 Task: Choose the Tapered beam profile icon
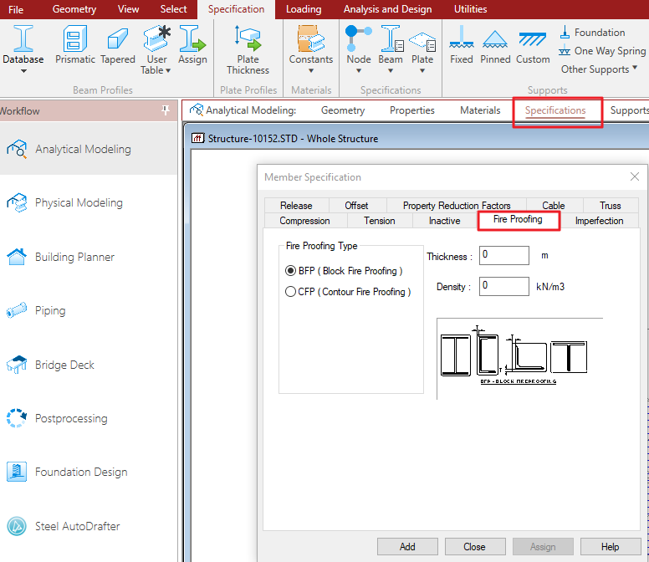[x=118, y=43]
